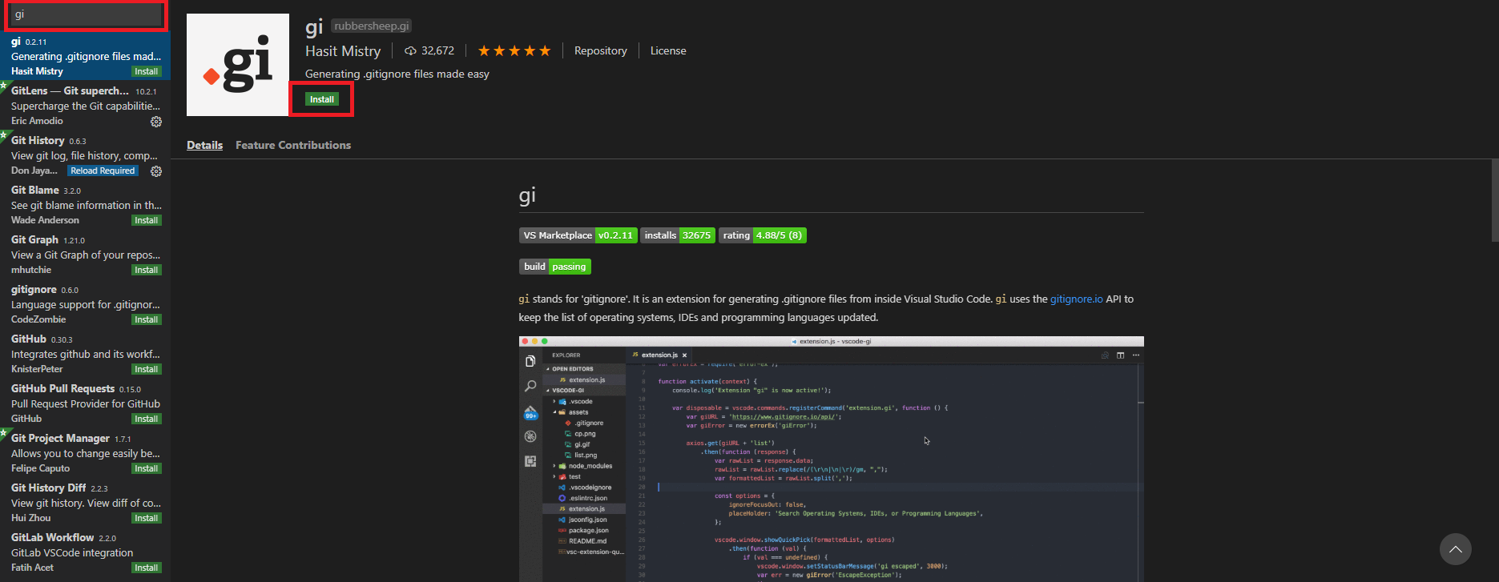Install the Git History Diff extension
1499x582 pixels.
147,518
